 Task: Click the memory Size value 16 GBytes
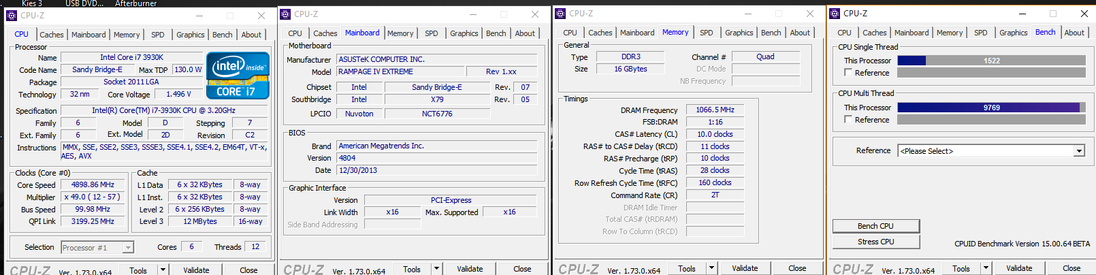[630, 69]
